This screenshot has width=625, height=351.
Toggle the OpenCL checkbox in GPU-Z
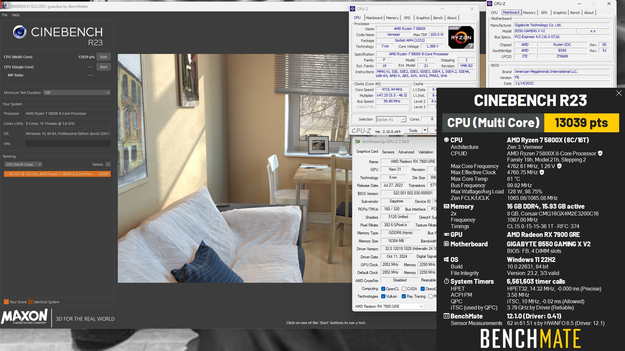pyautogui.click(x=383, y=289)
